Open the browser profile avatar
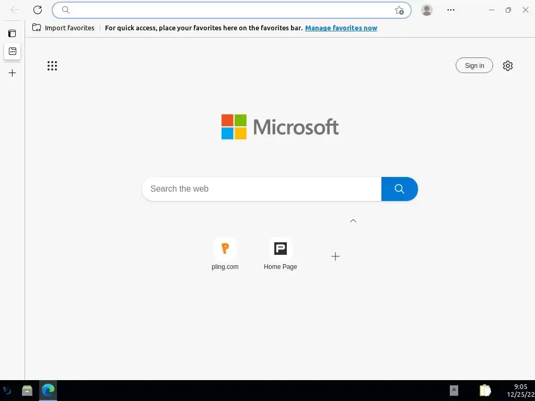Image resolution: width=535 pixels, height=401 pixels. (426, 10)
